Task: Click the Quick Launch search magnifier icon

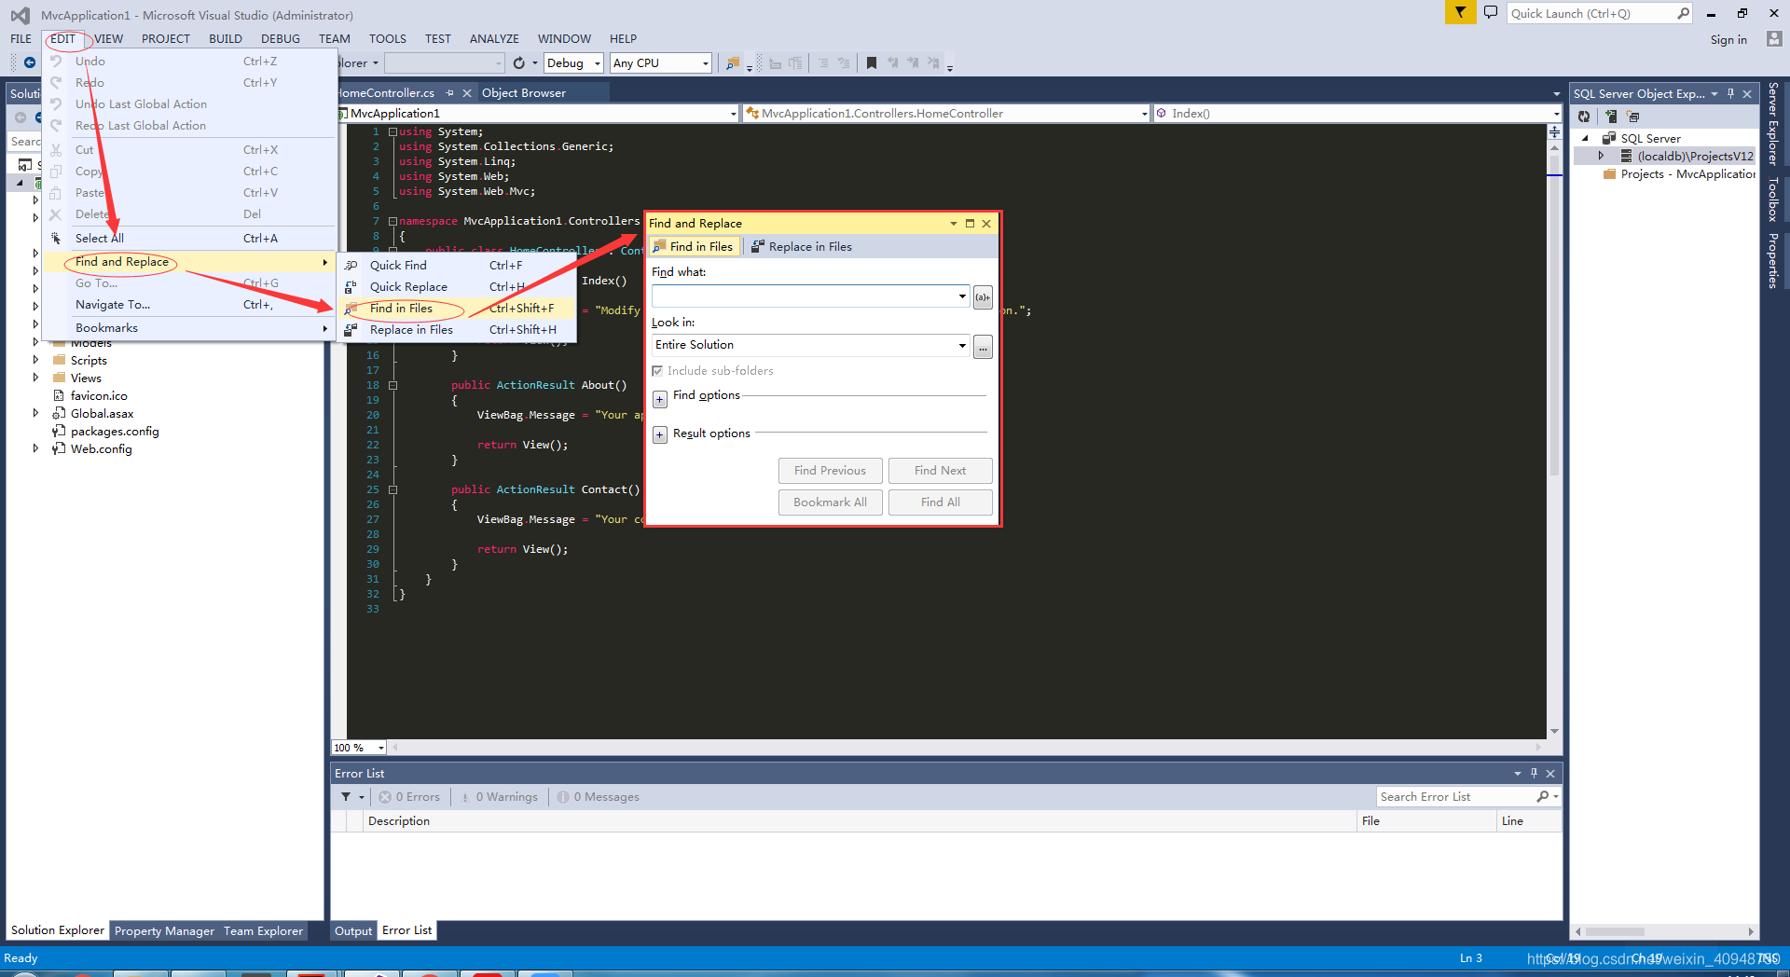Action: click(1683, 13)
